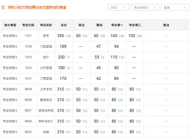Select the 艺术 major name cell
Image resolution: width=191 pixels, height=140 pixels.
(x=46, y=36)
